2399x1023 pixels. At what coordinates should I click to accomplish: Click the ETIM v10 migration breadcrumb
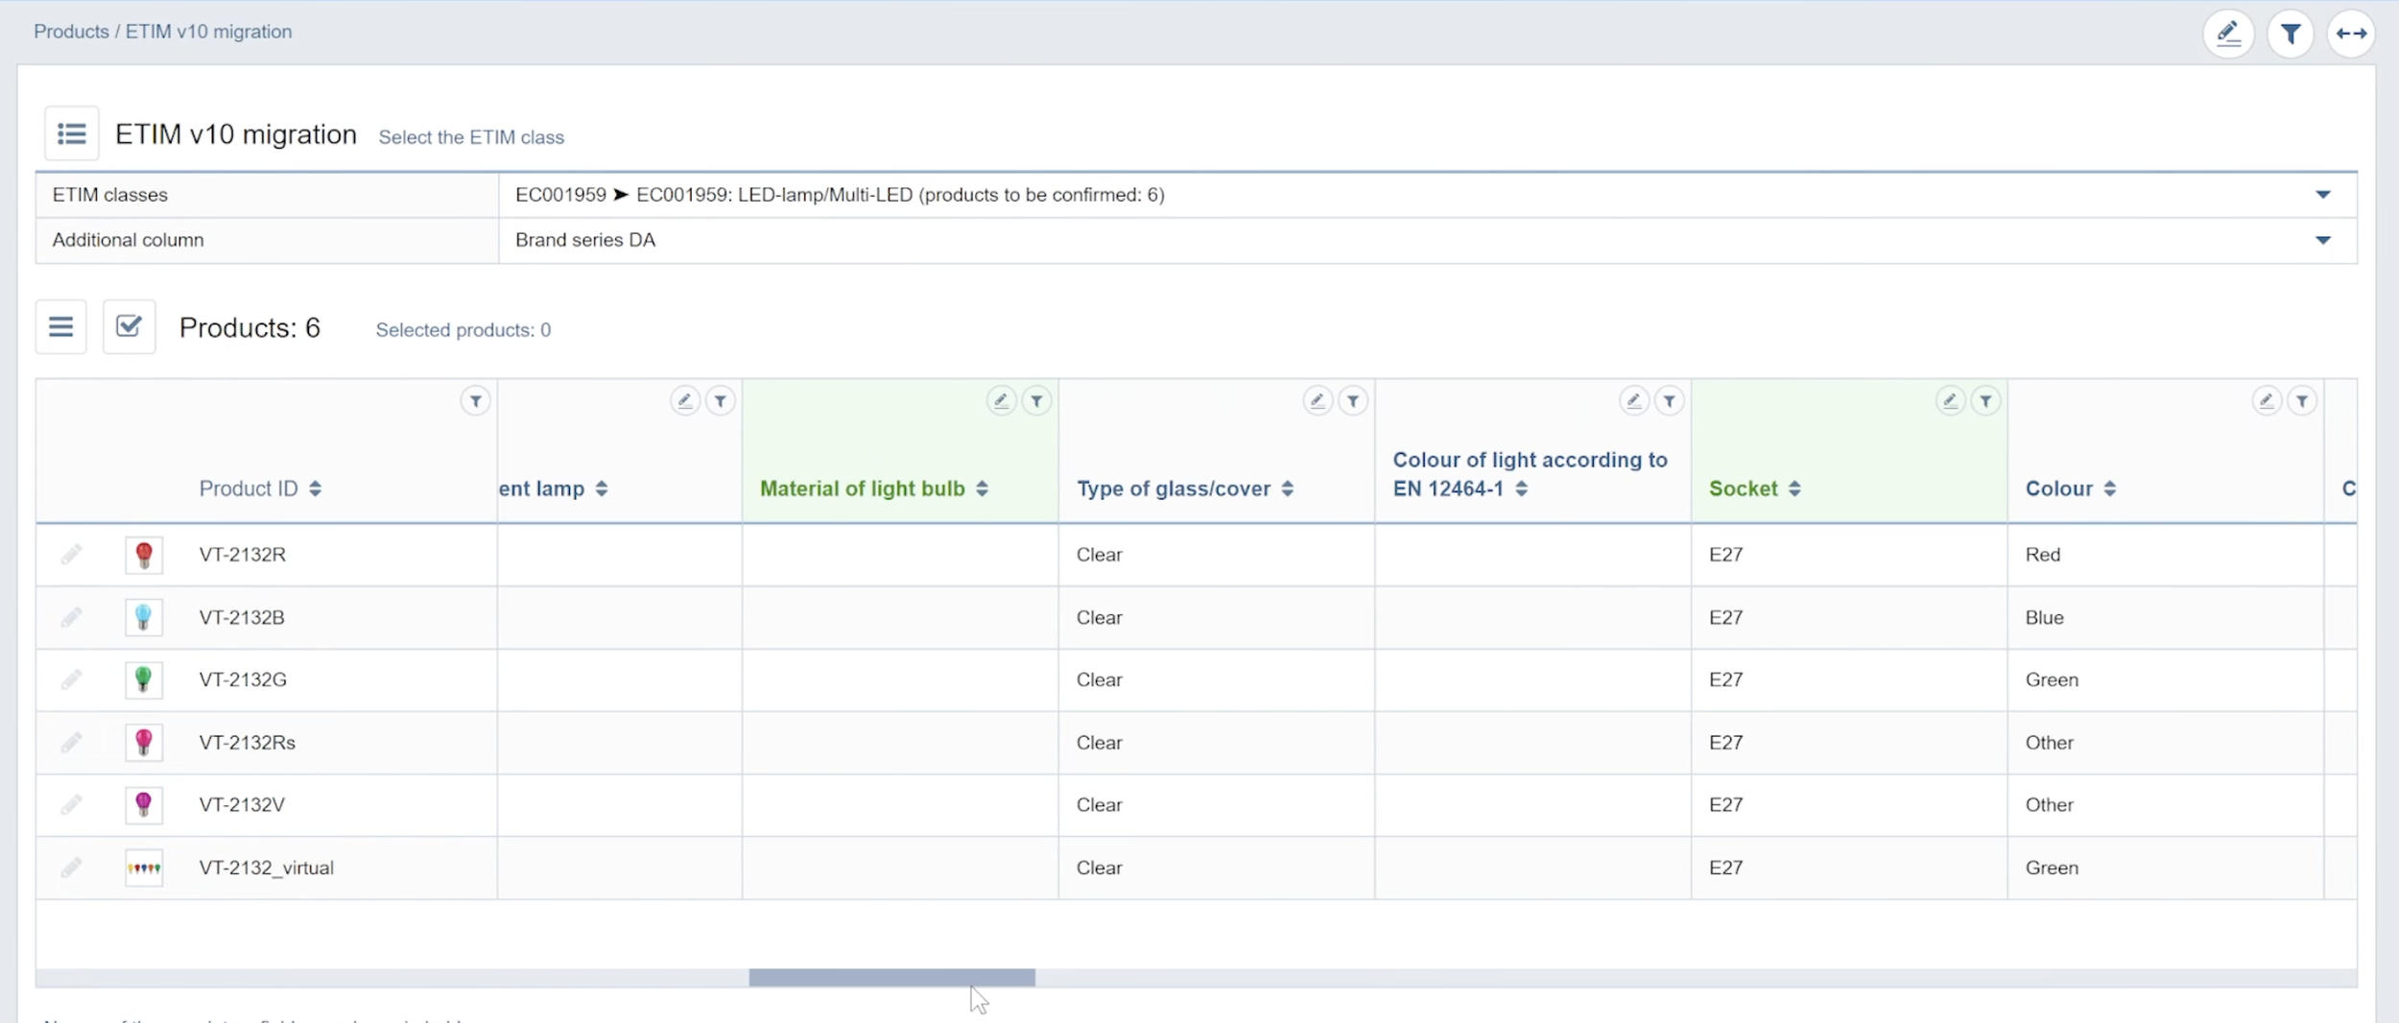(x=208, y=32)
